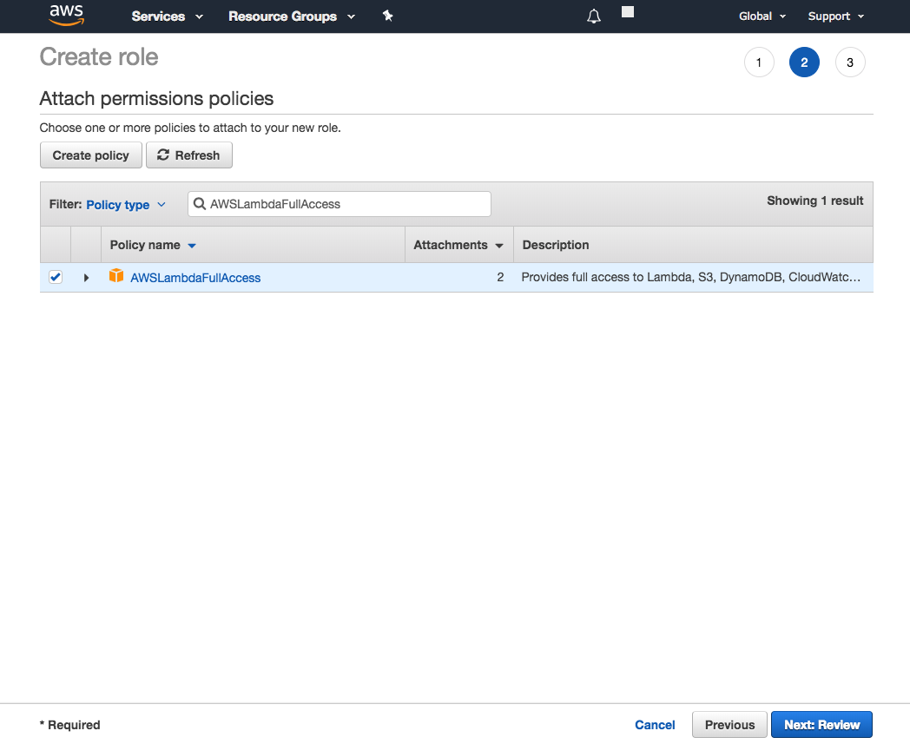Open the notifications bell icon
This screenshot has width=910, height=744.
click(594, 16)
